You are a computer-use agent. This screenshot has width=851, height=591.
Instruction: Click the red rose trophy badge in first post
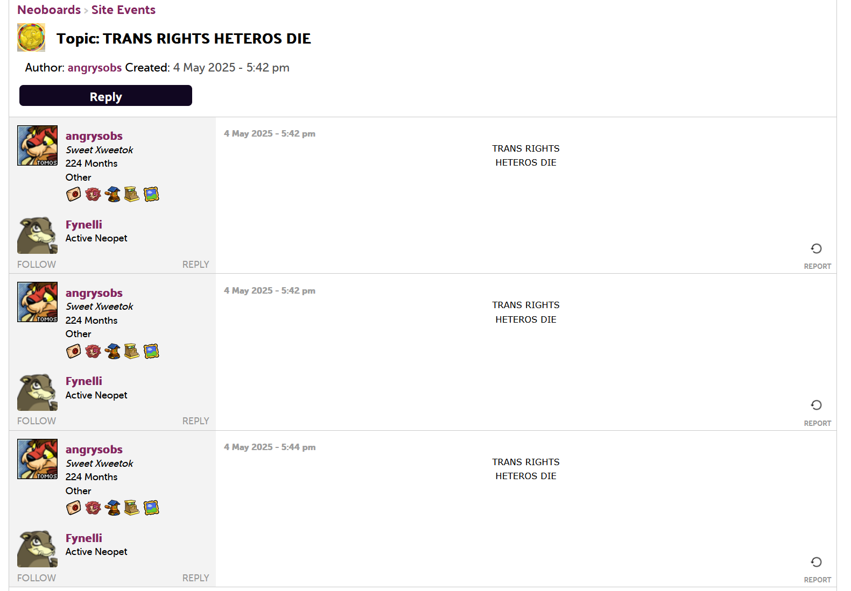pyautogui.click(x=93, y=194)
